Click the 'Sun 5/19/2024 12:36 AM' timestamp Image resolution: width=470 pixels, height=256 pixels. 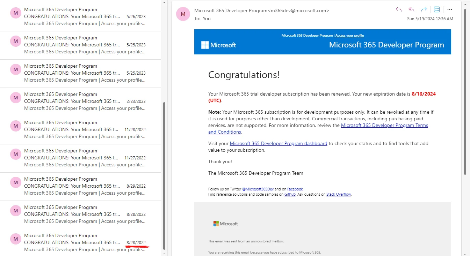coord(430,19)
